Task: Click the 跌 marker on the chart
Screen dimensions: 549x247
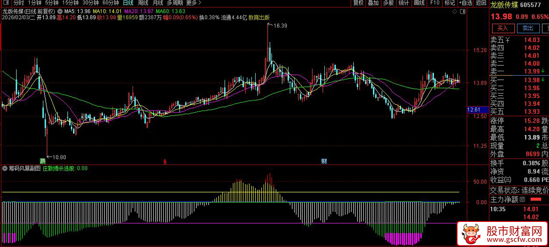Action: tap(43, 161)
